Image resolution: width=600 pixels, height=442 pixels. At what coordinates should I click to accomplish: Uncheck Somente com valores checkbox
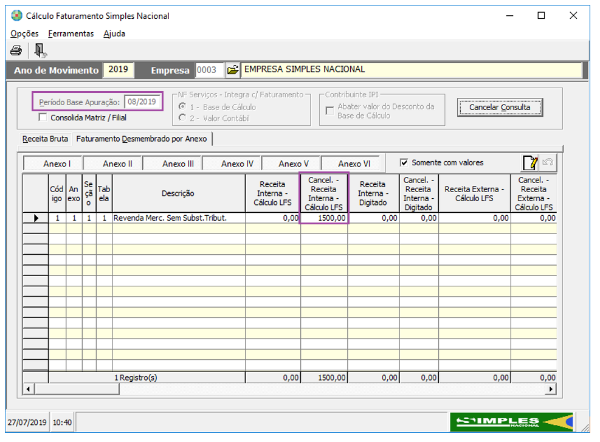(404, 163)
